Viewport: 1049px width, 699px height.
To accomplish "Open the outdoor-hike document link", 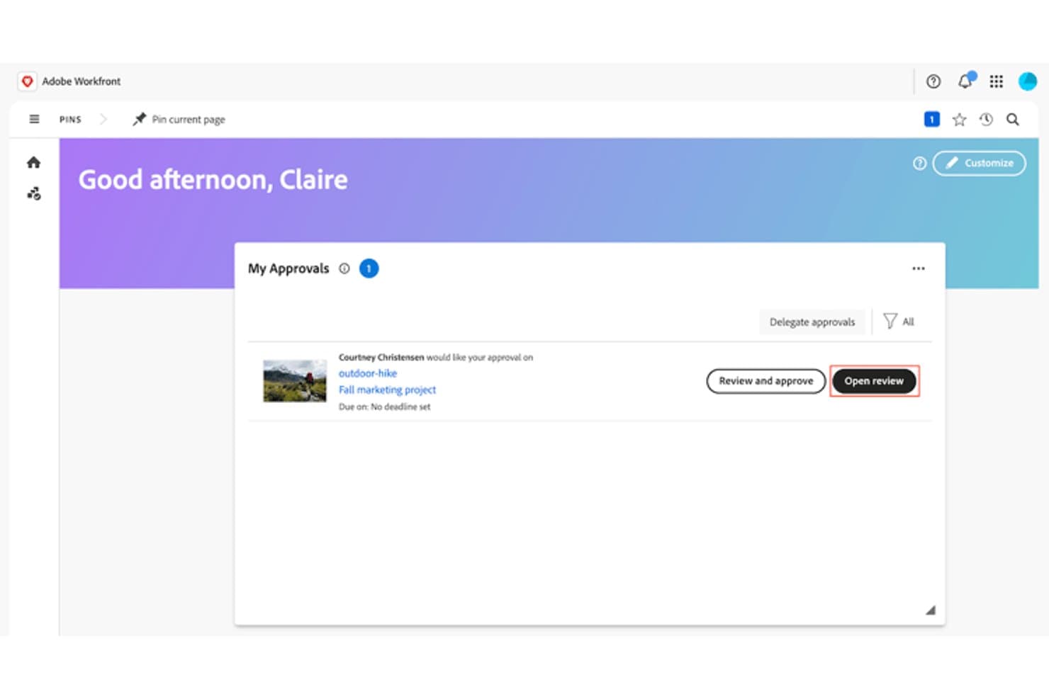I will pyautogui.click(x=368, y=373).
